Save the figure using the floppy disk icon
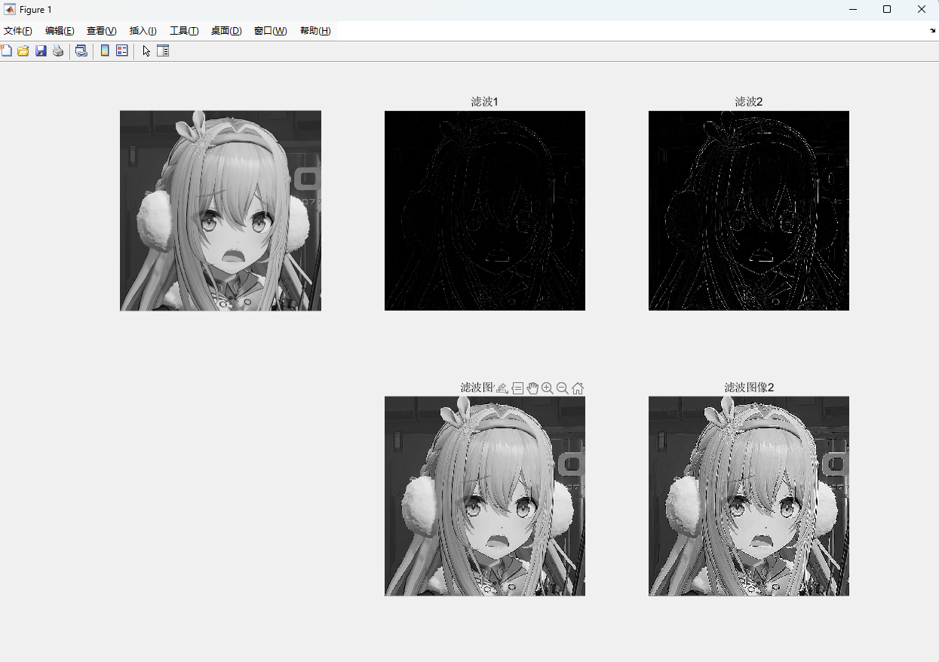939x662 pixels. 41,51
